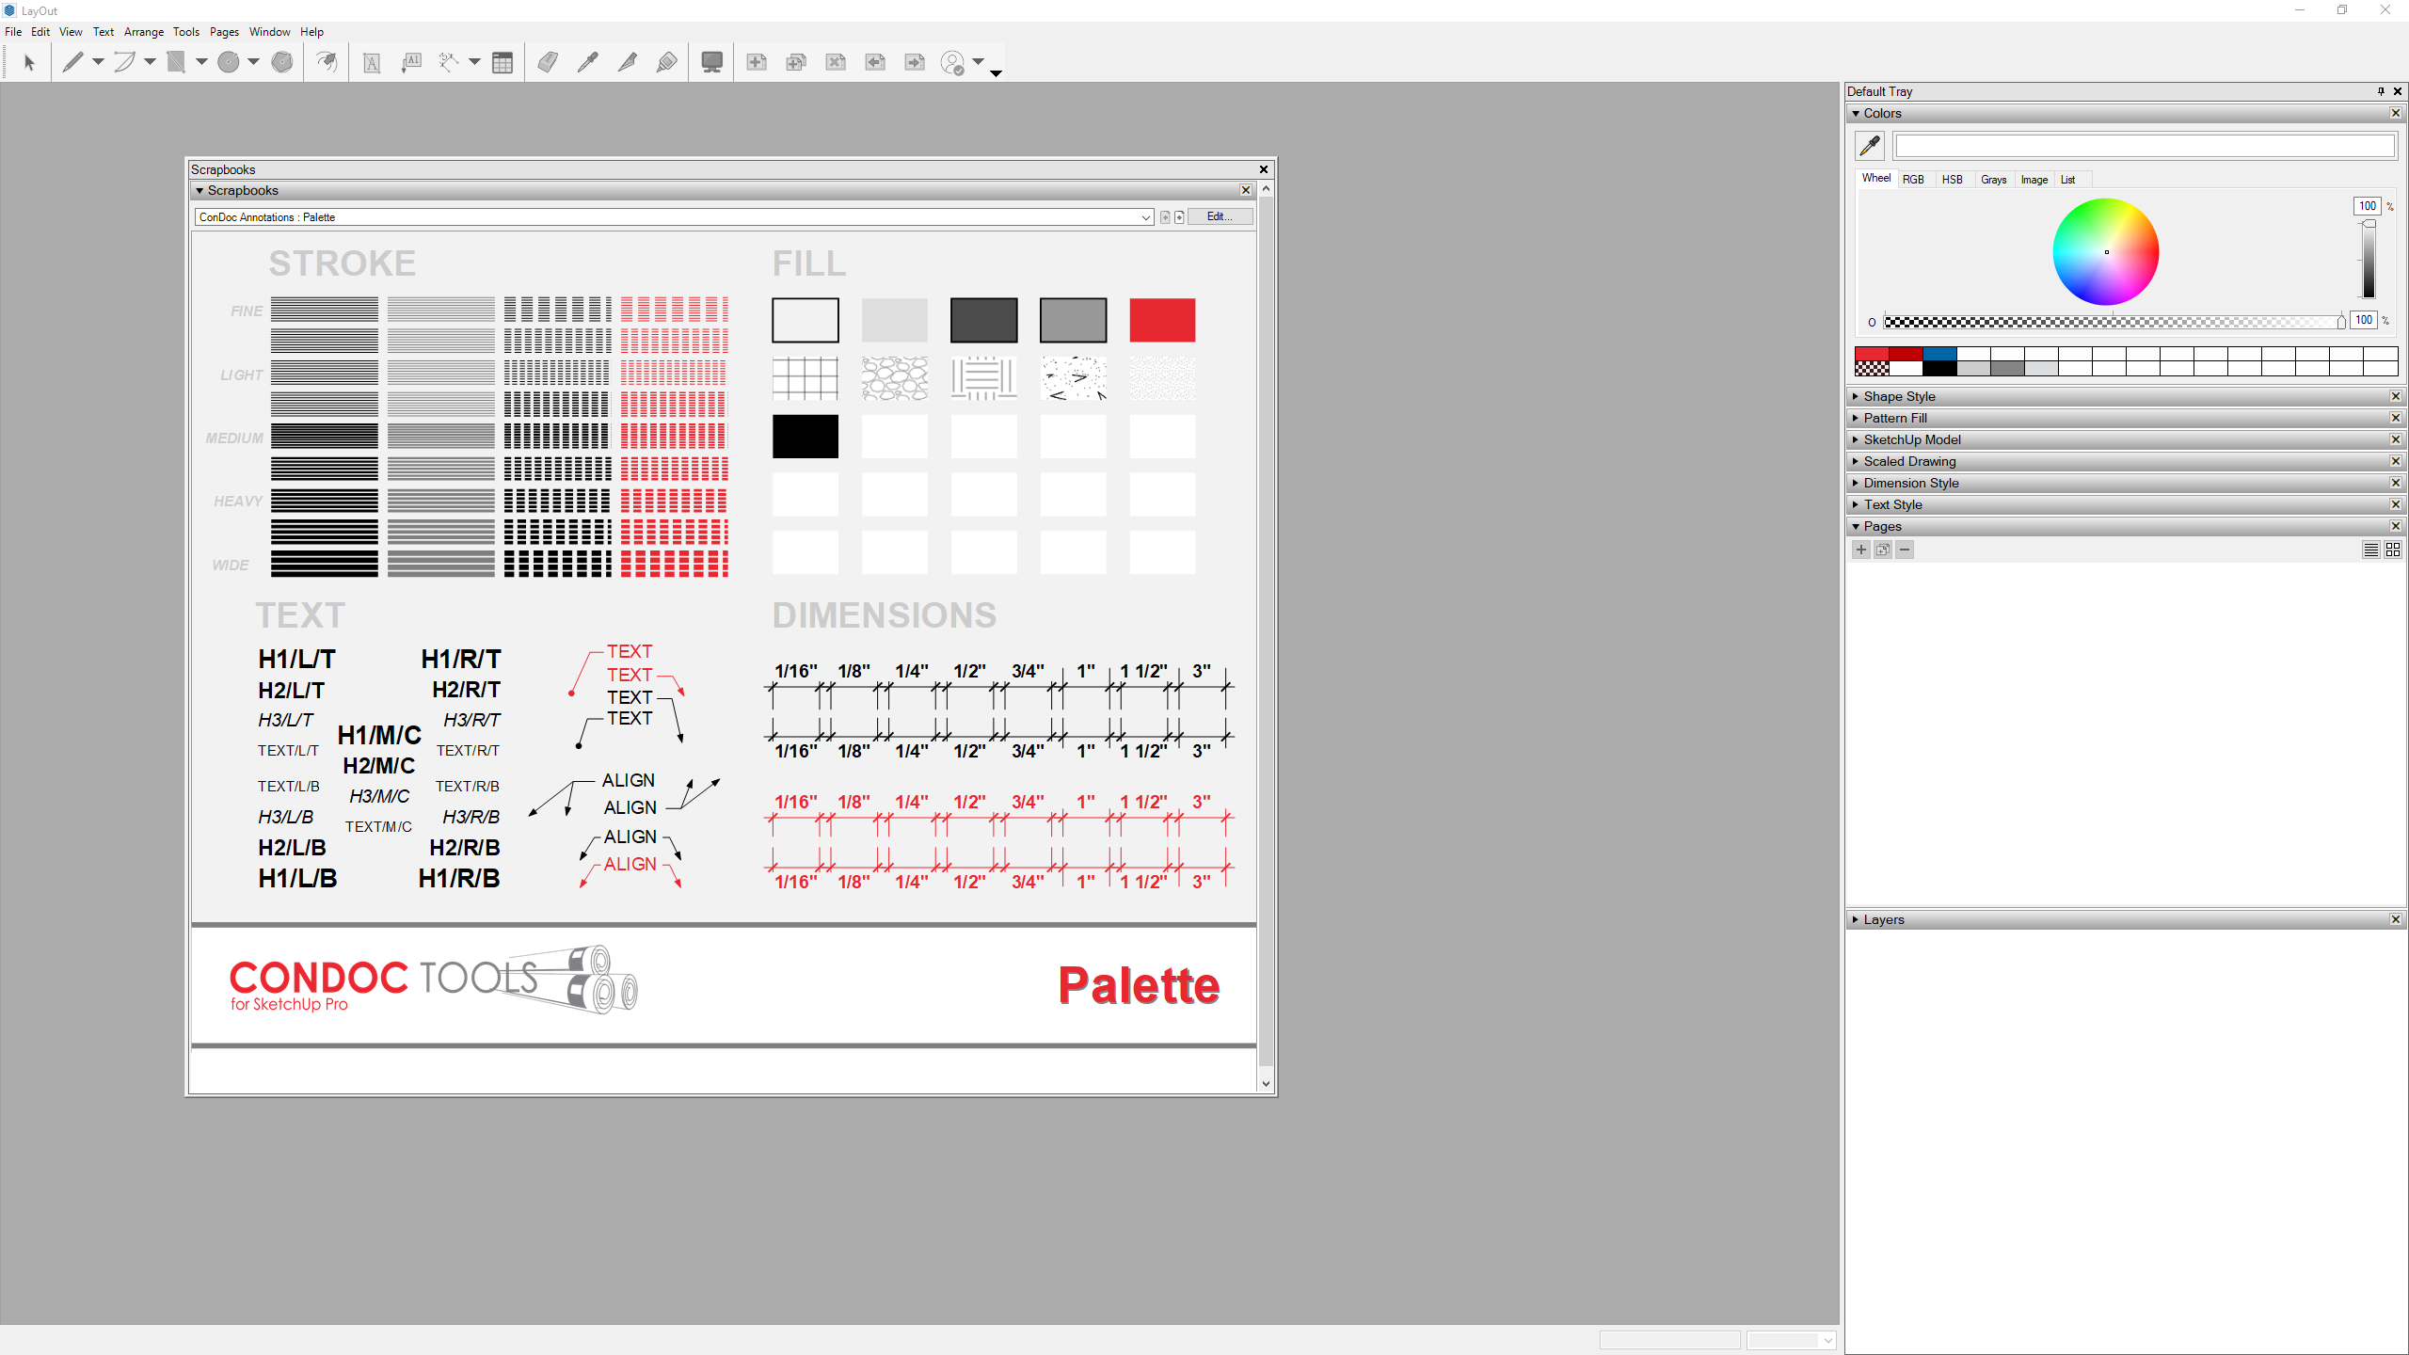This screenshot has height=1355, width=2409.
Task: Select the arrow Select tool
Action: point(28,63)
